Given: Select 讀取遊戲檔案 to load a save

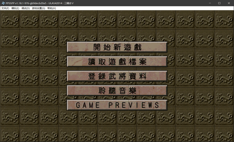Looking at the screenshot, I should click(117, 61).
